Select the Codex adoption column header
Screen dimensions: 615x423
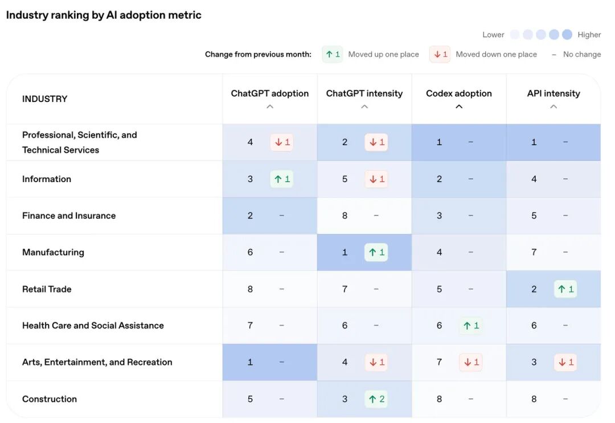[x=459, y=93]
